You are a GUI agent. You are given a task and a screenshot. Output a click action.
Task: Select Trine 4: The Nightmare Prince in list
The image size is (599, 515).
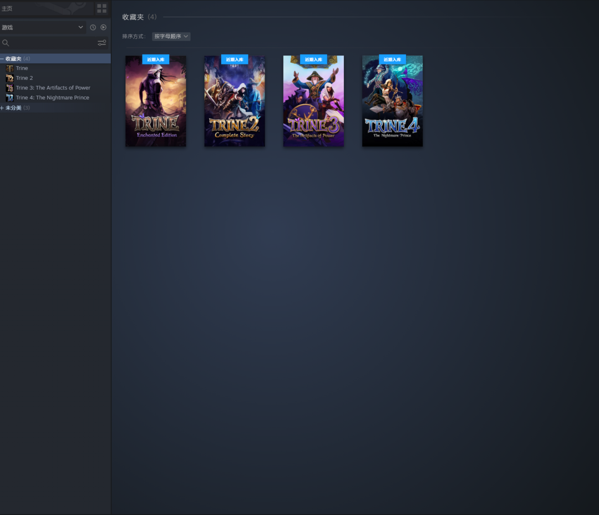[52, 98]
